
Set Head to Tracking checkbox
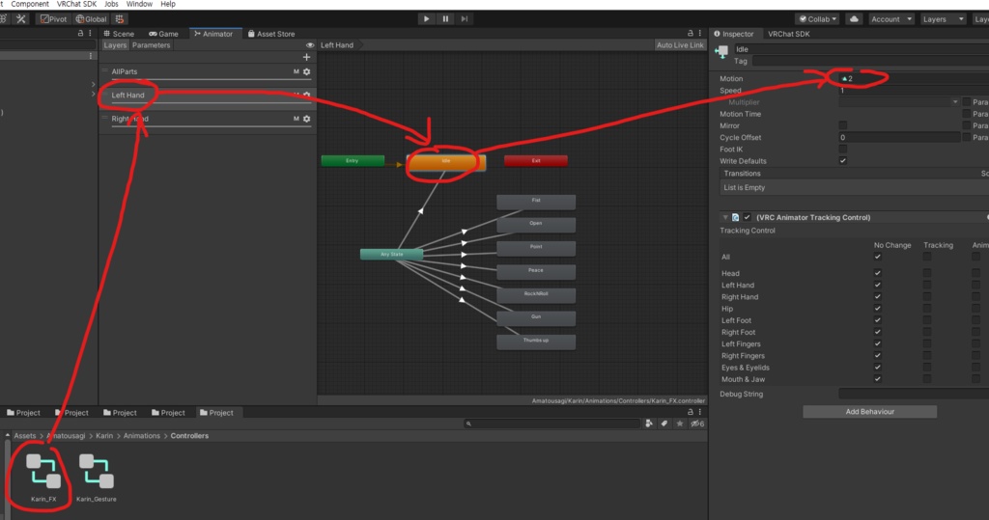coord(927,273)
